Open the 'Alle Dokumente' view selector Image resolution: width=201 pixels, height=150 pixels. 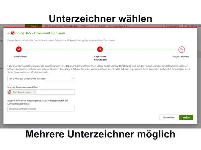192,26
